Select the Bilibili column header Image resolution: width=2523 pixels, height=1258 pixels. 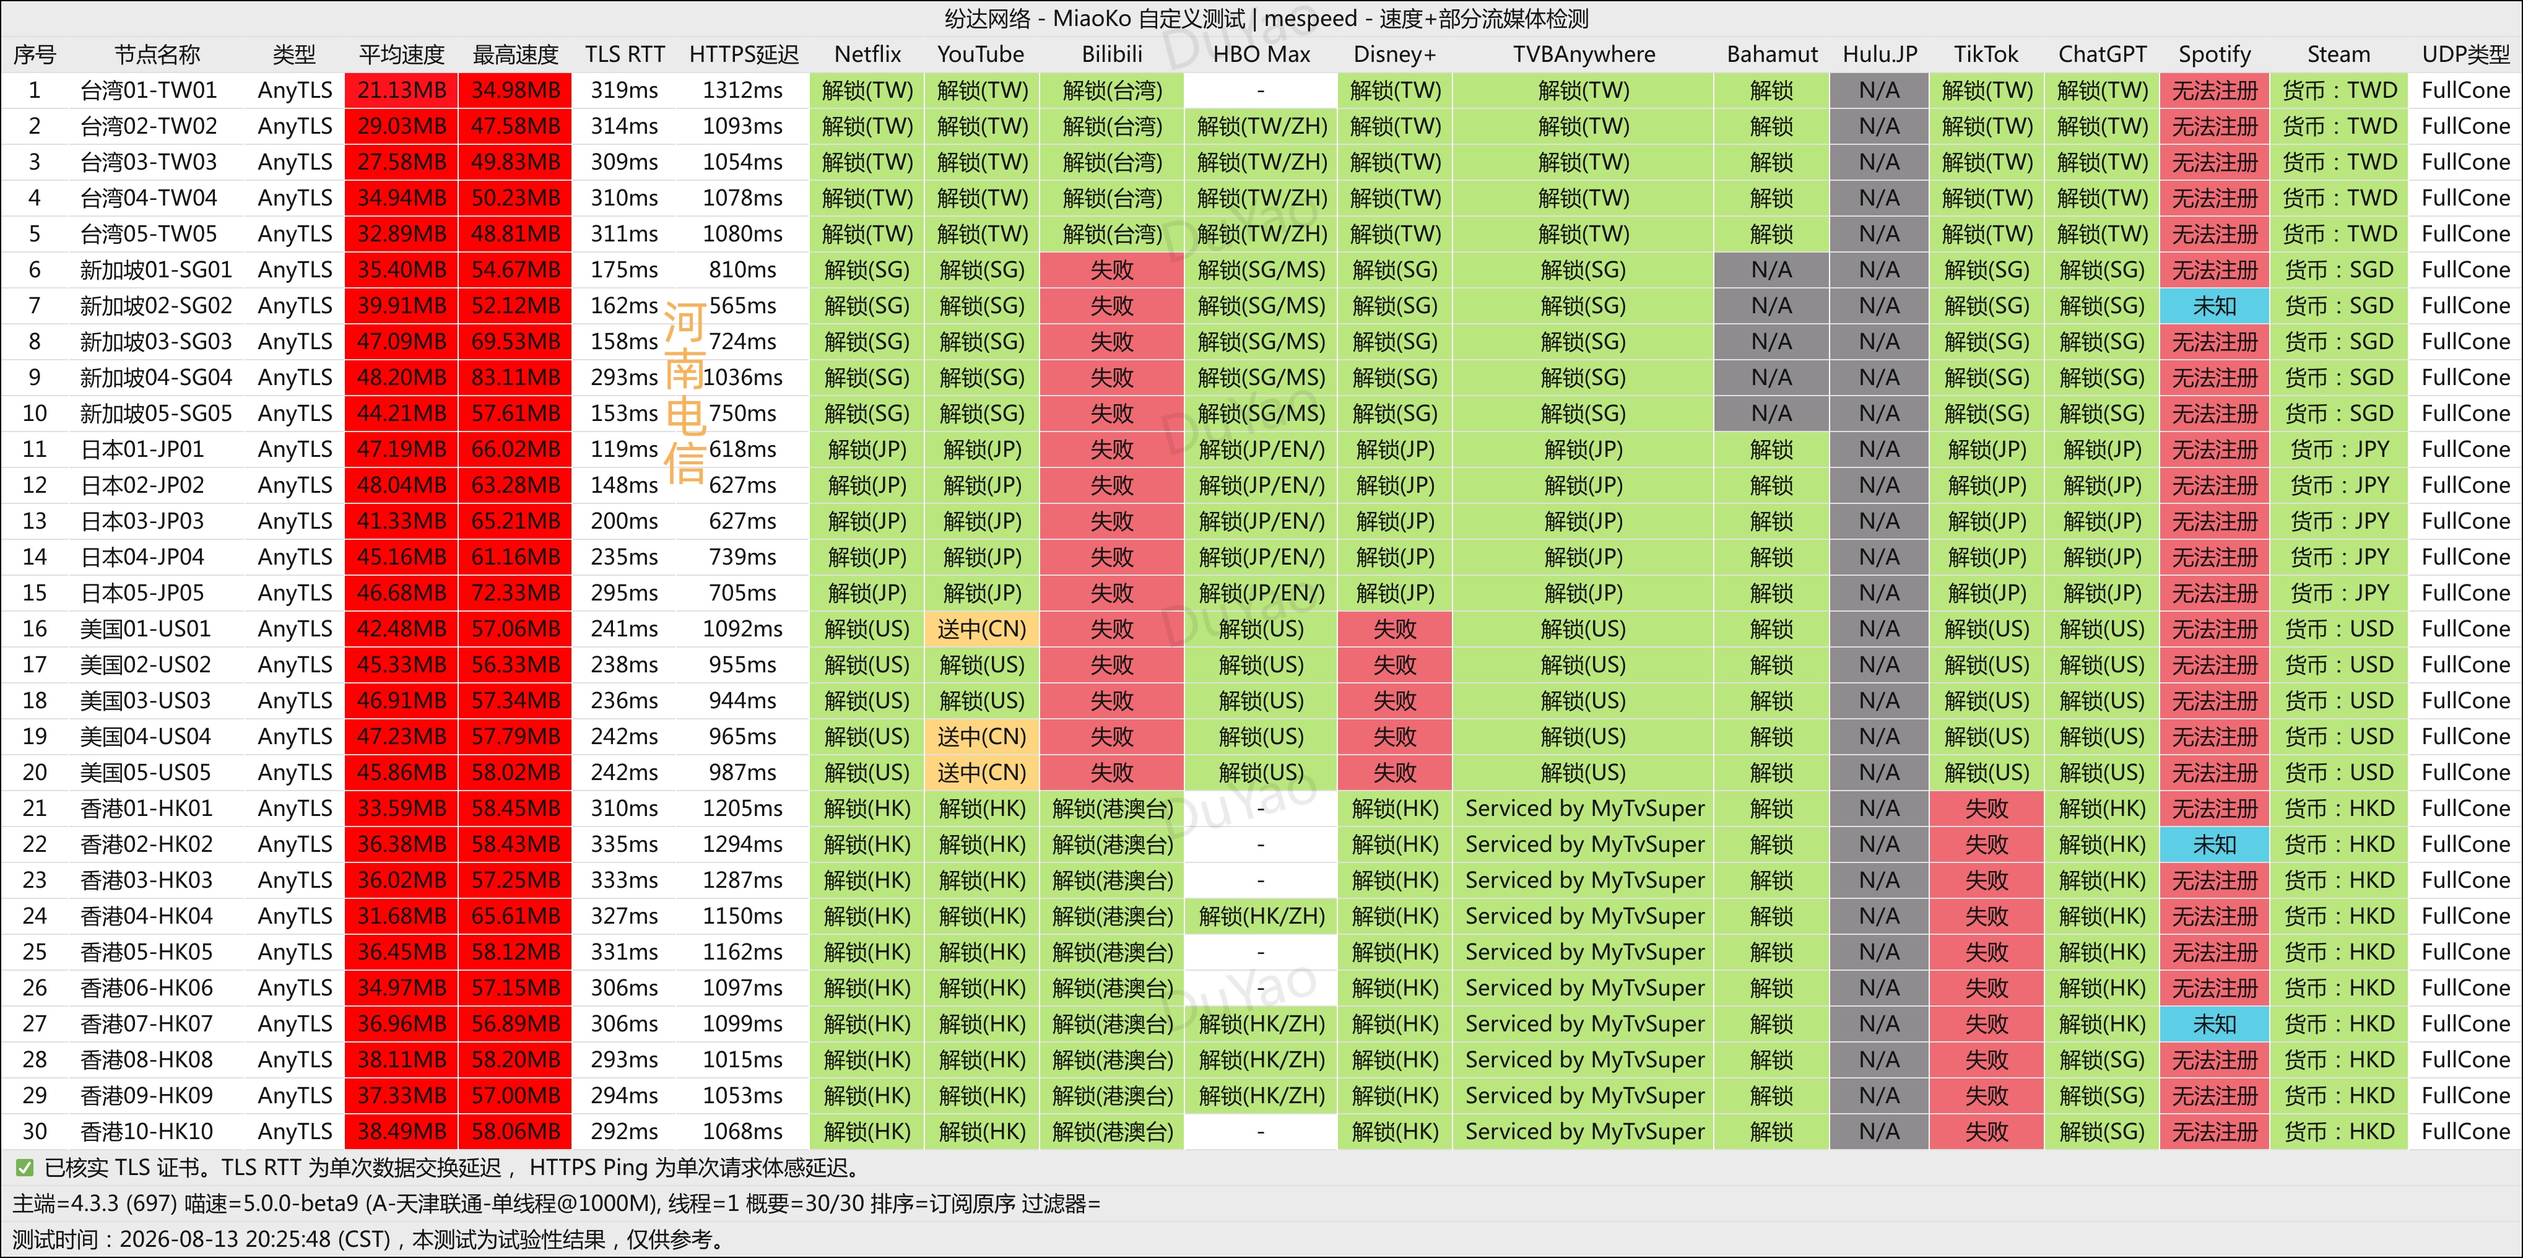[x=1113, y=55]
